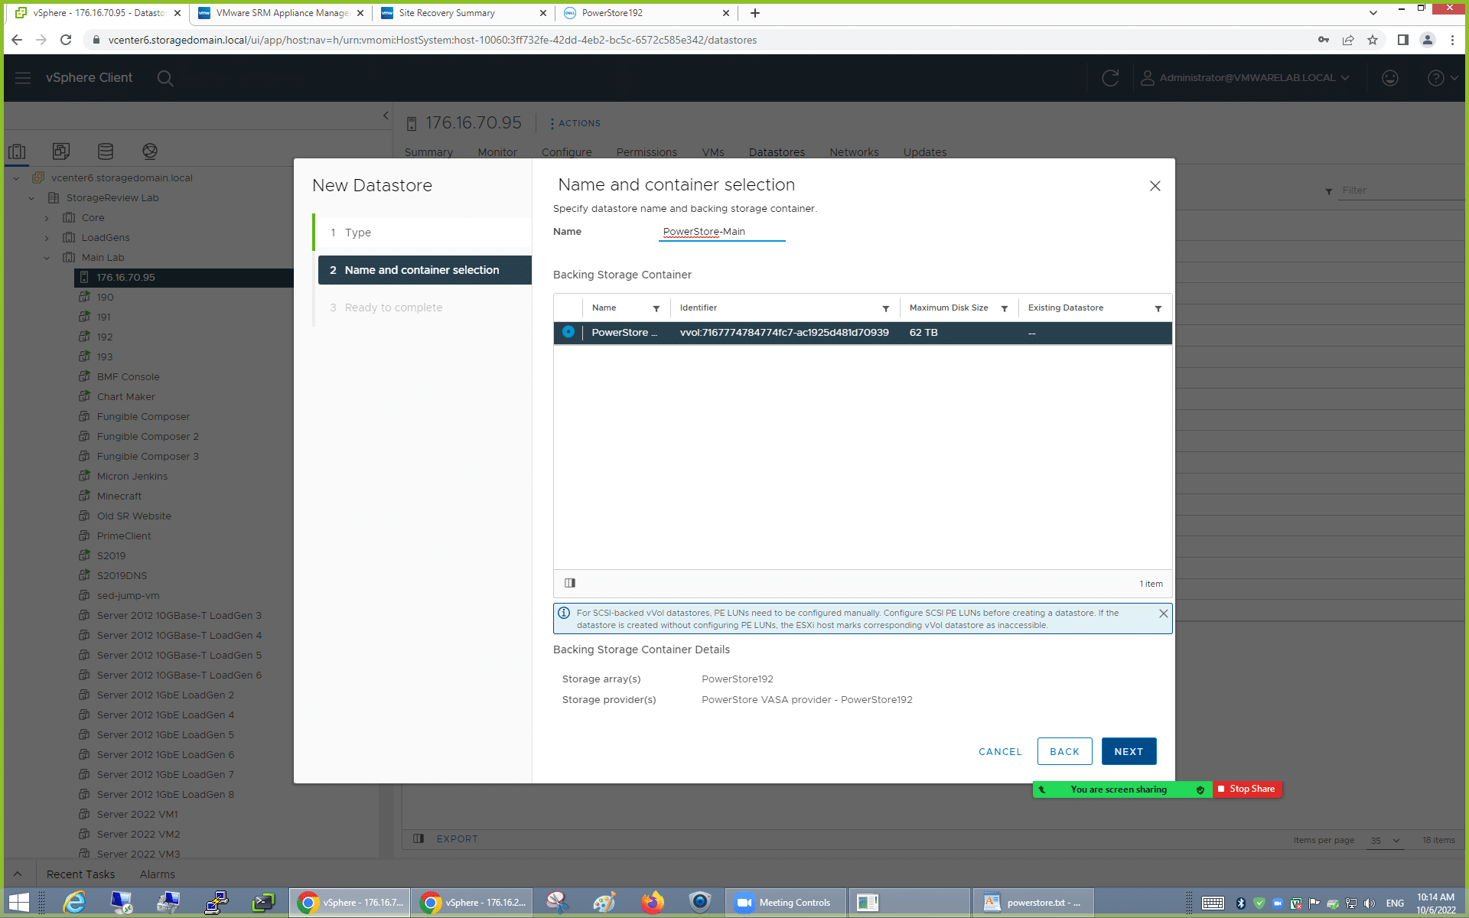Select the PowerStore storage container radio button
The image size is (1469, 918).
pos(568,332)
